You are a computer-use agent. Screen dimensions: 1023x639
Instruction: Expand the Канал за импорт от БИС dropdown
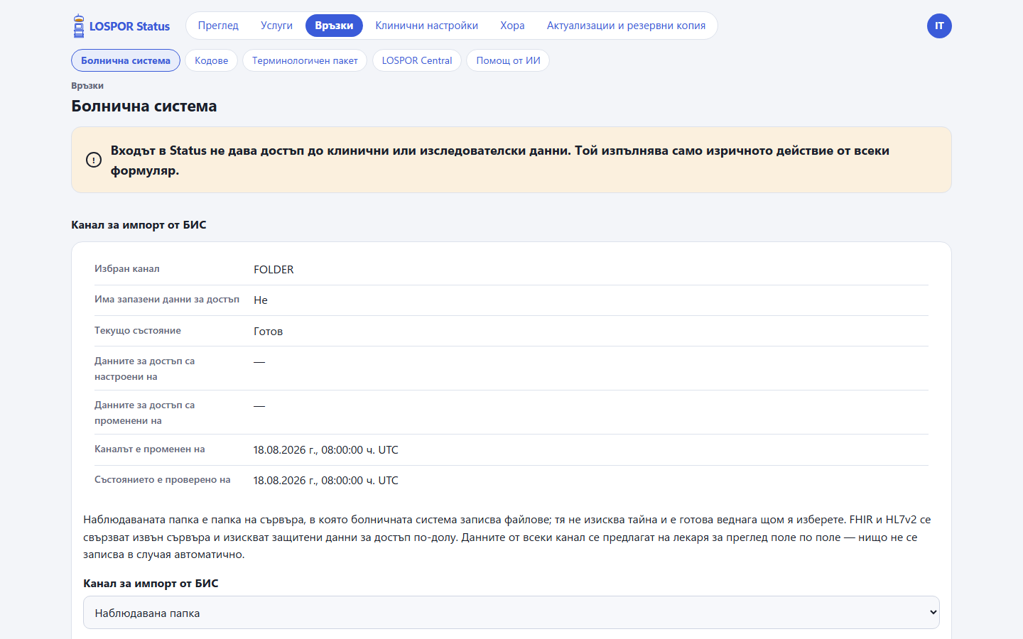tap(511, 613)
